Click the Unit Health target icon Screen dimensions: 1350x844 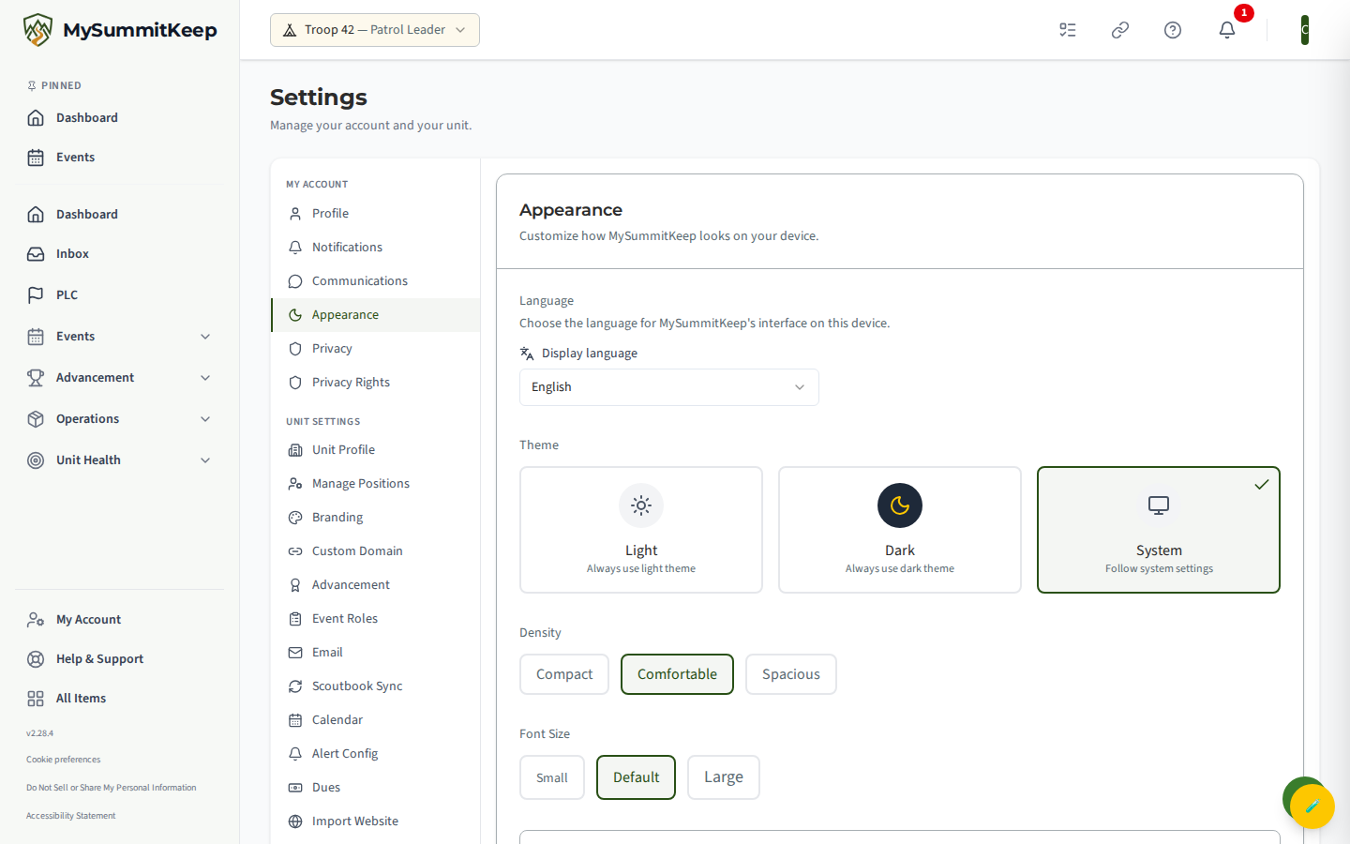point(36,460)
